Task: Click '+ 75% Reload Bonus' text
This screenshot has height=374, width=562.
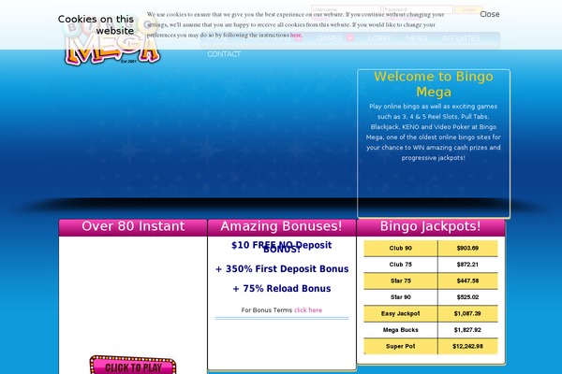Action: click(282, 289)
